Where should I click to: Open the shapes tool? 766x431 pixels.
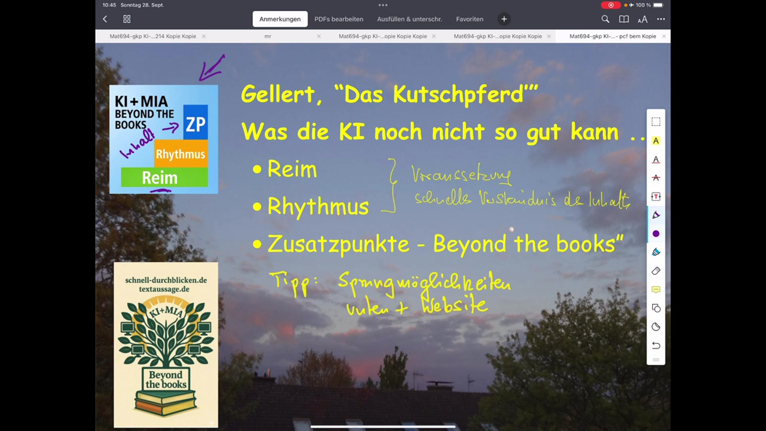(656, 308)
